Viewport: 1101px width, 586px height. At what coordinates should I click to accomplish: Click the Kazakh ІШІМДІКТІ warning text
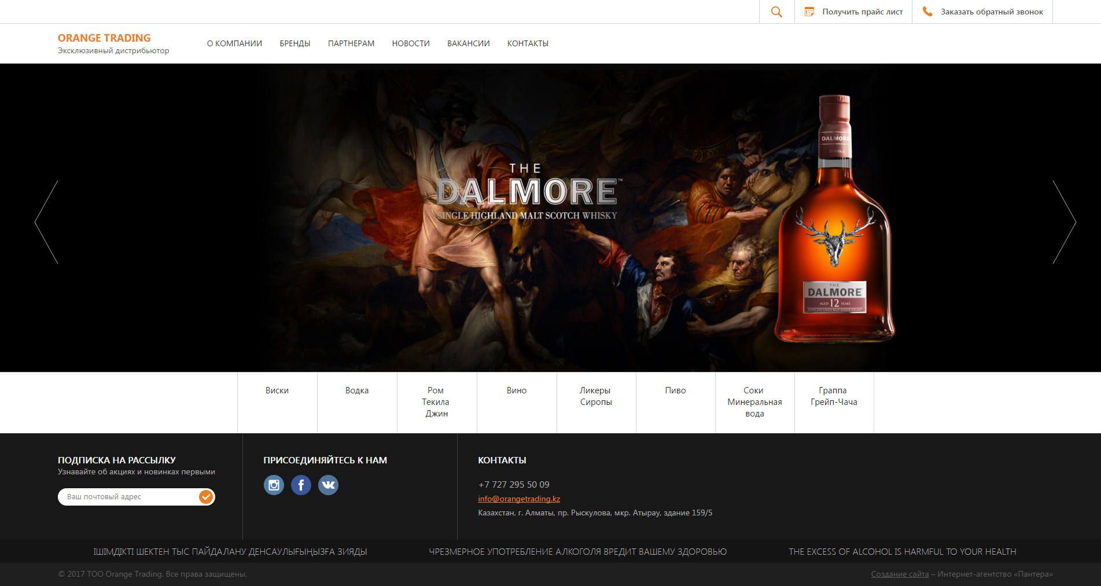click(x=230, y=552)
